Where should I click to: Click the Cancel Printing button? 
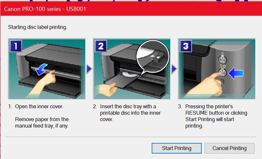tap(229, 148)
